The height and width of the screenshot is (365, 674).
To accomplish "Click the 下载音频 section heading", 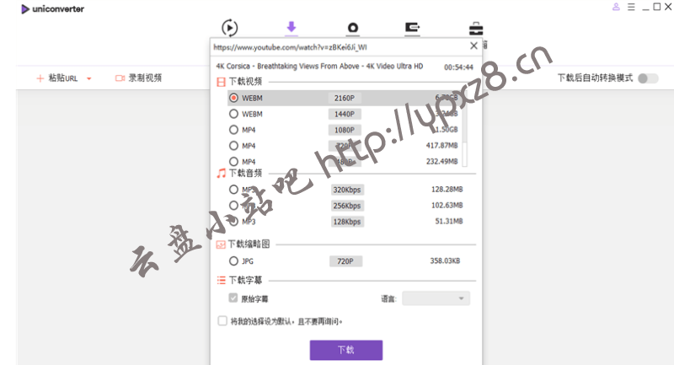I will (x=245, y=174).
